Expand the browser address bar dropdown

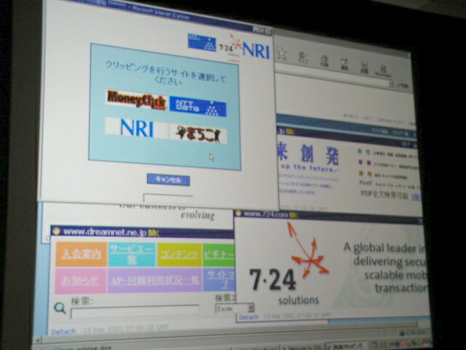pyautogui.click(x=390, y=85)
